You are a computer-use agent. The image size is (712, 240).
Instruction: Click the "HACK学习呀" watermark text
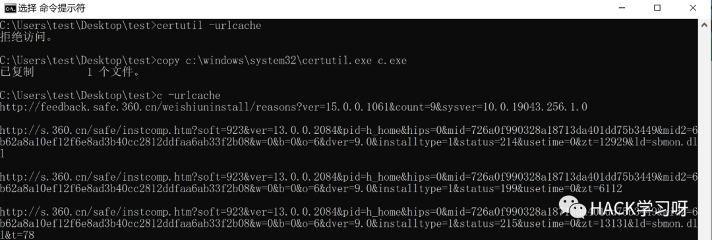click(639, 210)
